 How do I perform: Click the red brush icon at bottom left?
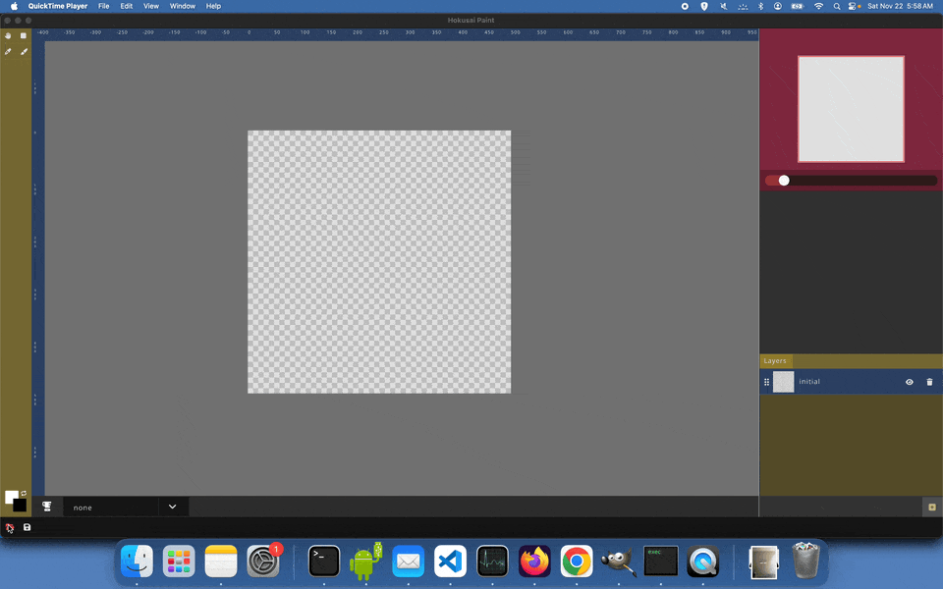(x=8, y=527)
